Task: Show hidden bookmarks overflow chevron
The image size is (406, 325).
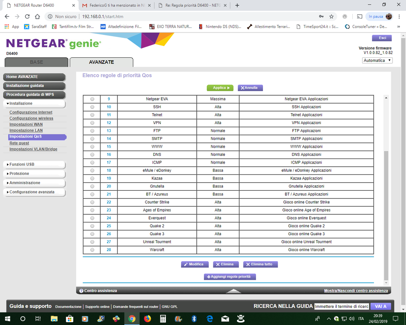Action: (x=399, y=26)
